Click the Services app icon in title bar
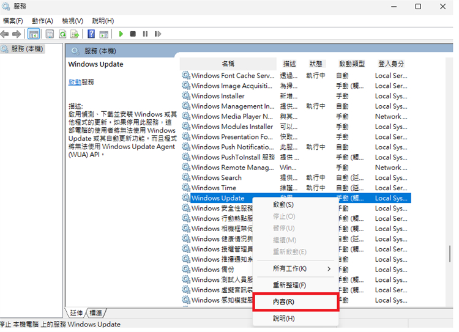This screenshot has height=332, width=459. (6, 6)
